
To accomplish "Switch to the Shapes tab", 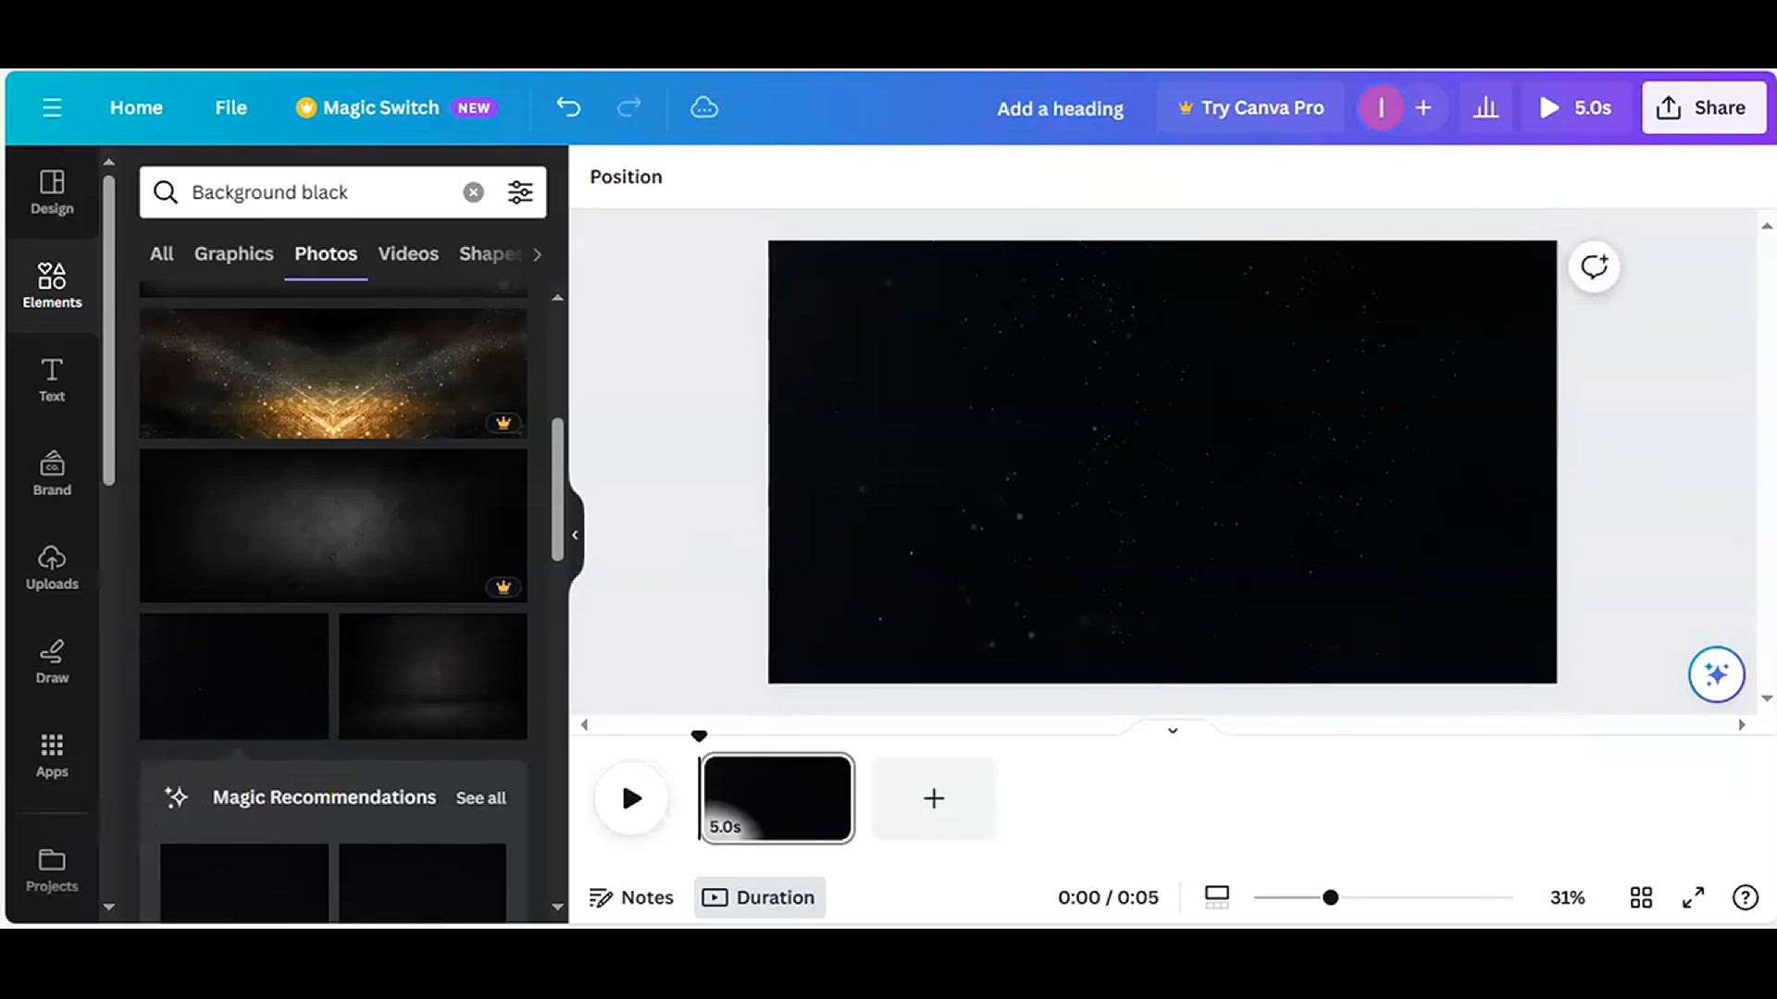I will tap(491, 253).
